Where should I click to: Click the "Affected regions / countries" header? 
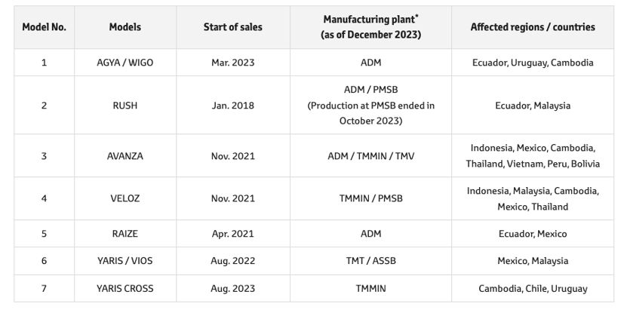[532, 27]
